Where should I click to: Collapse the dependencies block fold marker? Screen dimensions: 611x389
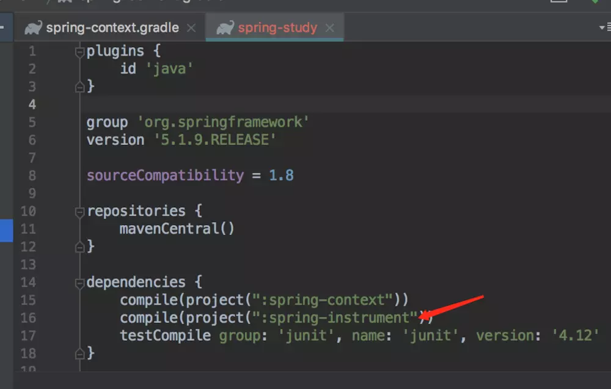coord(79,283)
